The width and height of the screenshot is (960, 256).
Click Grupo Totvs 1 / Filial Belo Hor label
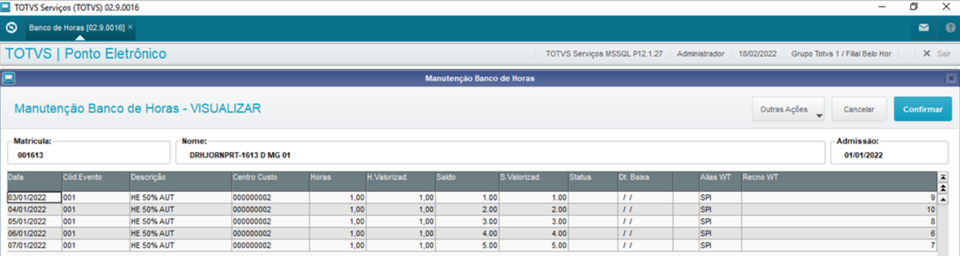[x=841, y=54]
